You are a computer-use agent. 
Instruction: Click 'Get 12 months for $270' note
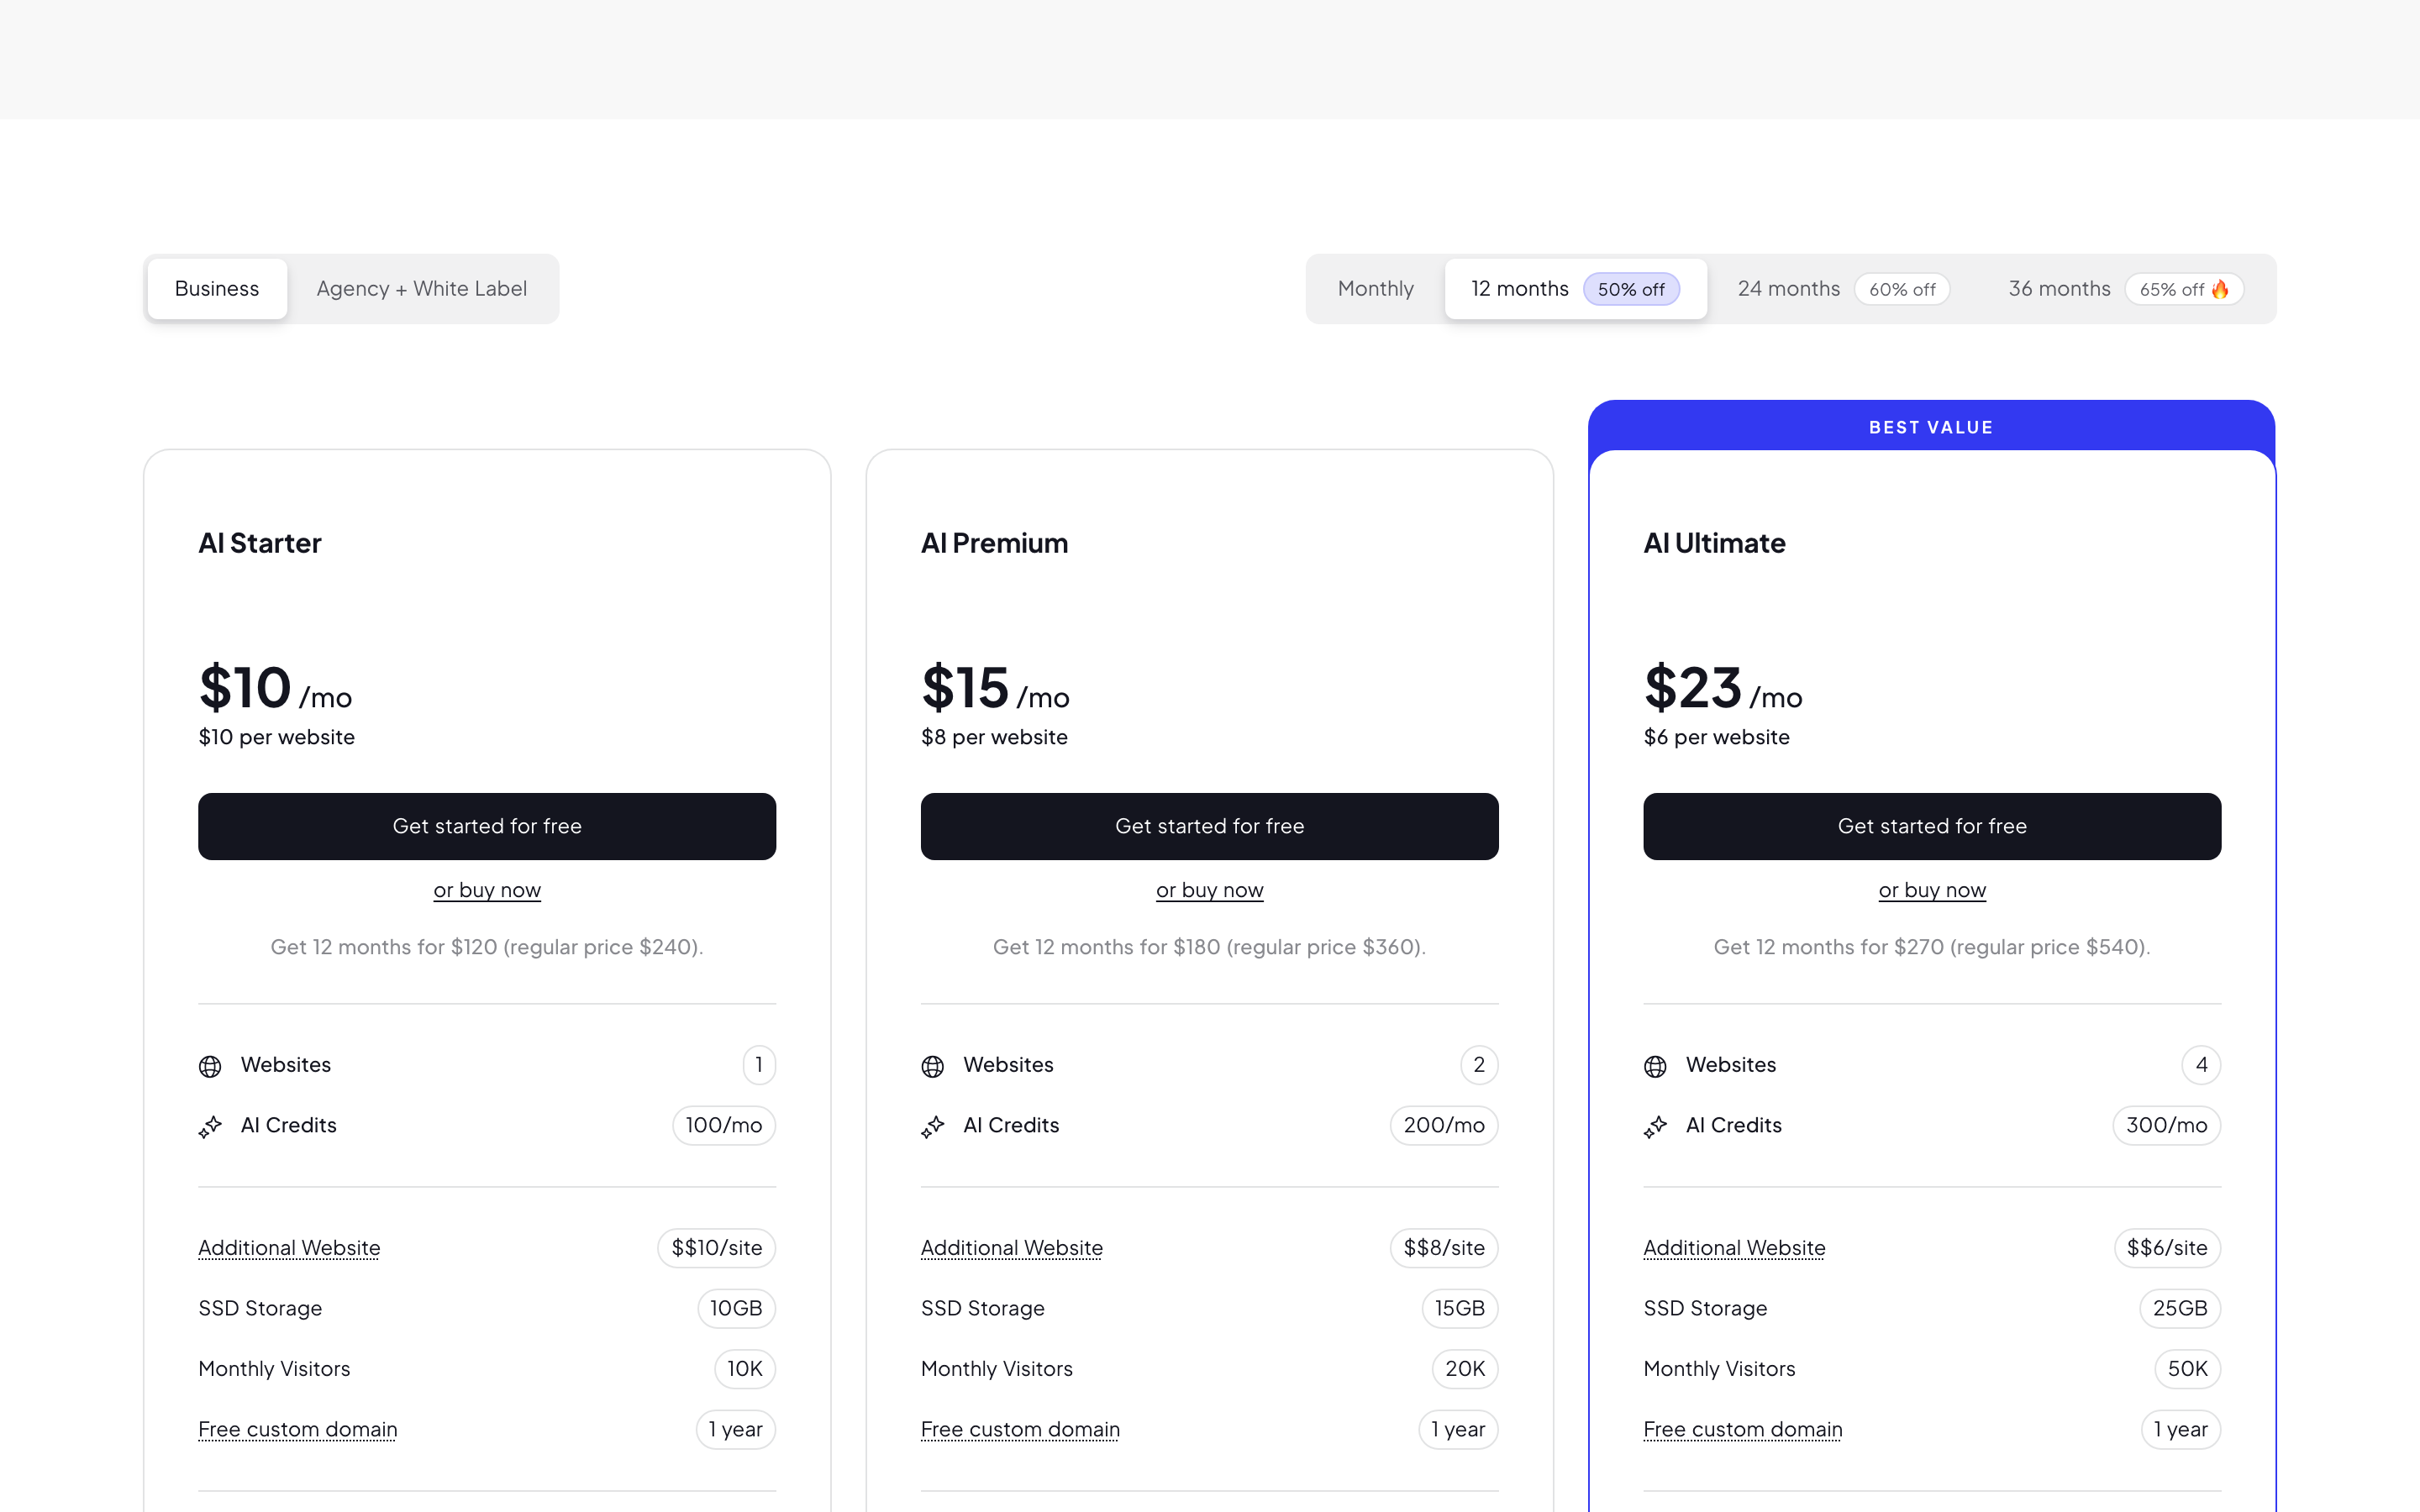pos(1932,947)
